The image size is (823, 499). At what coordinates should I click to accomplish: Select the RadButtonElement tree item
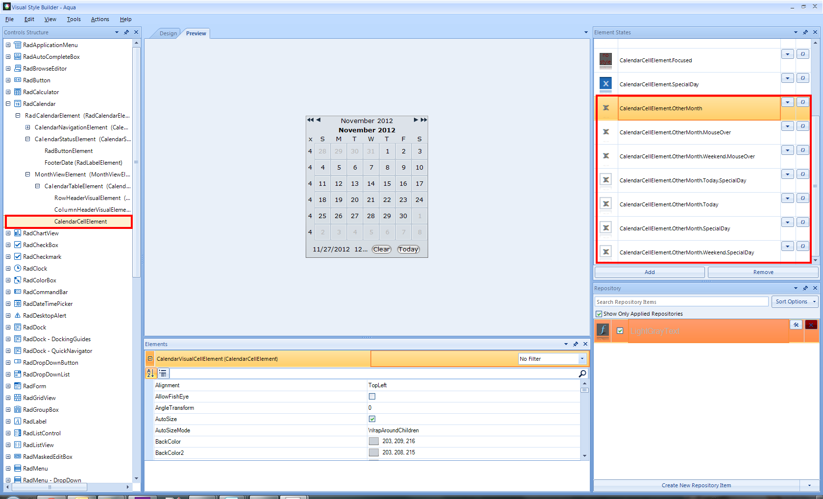(x=69, y=151)
